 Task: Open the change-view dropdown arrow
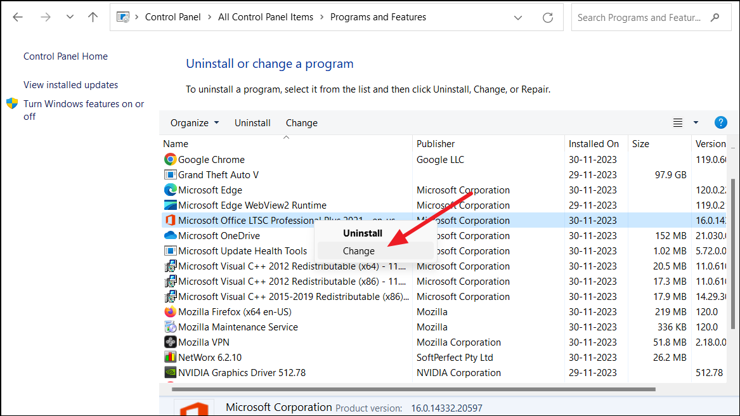coord(695,122)
